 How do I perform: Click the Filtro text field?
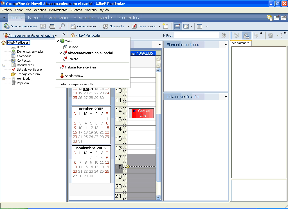point(196,35)
